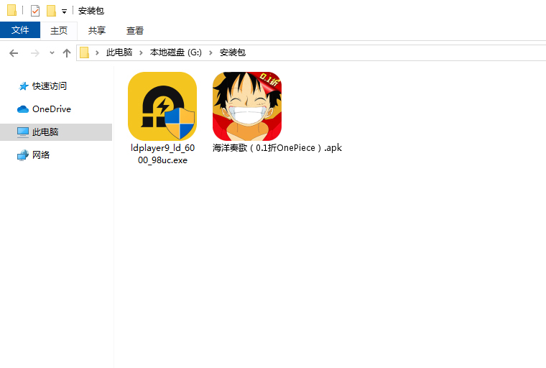Click the Properties quick access toolbar icon

pyautogui.click(x=35, y=11)
